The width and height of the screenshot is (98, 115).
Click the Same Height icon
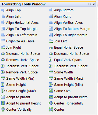2,84
